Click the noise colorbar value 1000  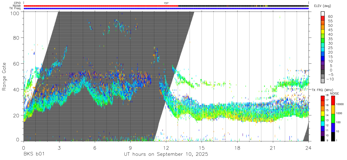coord(340,113)
